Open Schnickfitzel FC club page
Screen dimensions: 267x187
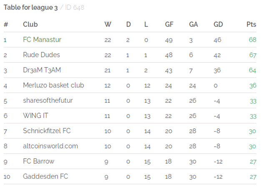pos(47,130)
